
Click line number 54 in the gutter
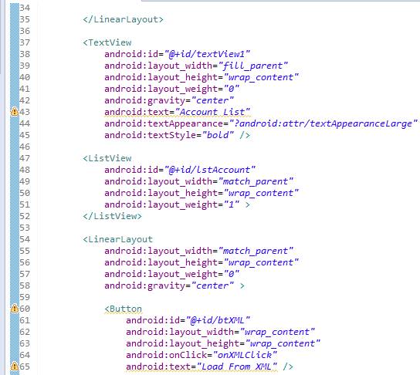coord(25,239)
